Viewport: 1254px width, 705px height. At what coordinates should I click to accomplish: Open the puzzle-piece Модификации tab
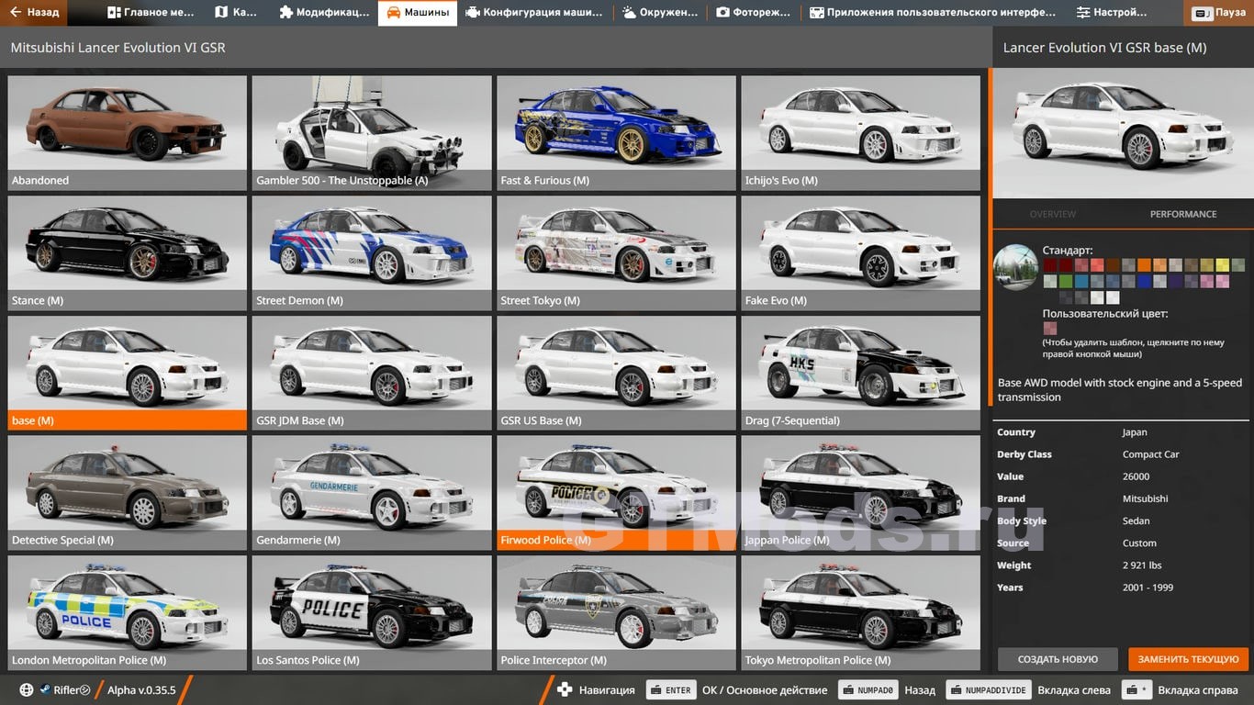[x=324, y=13]
